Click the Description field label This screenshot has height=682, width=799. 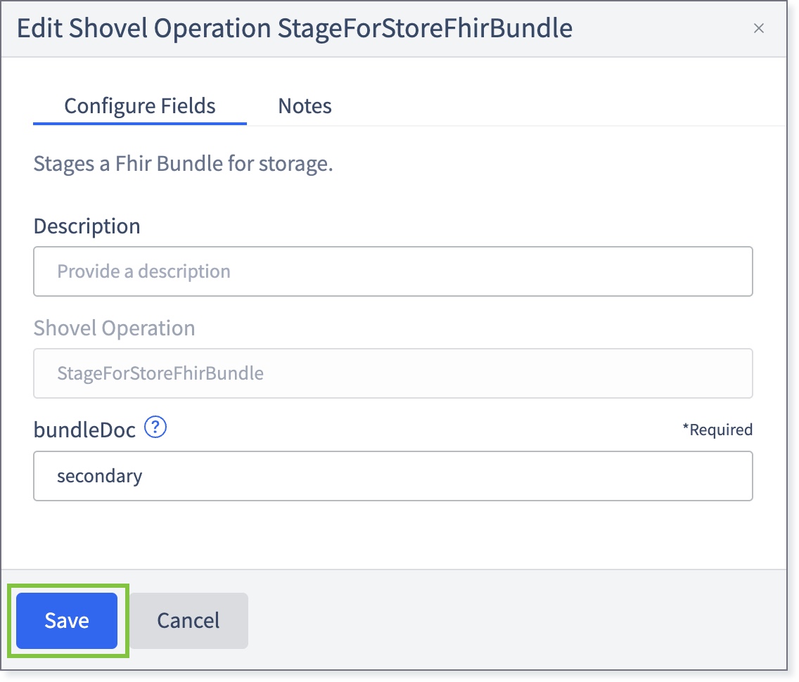pyautogui.click(x=87, y=226)
